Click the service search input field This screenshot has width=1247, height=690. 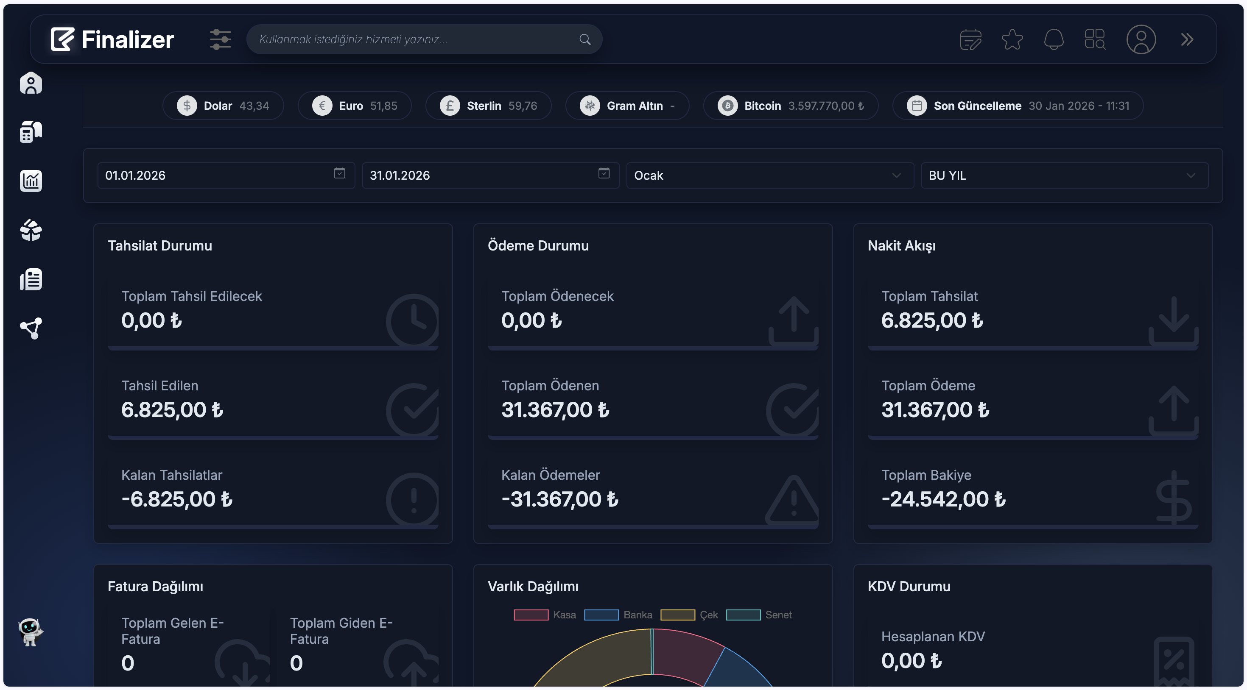click(x=417, y=40)
